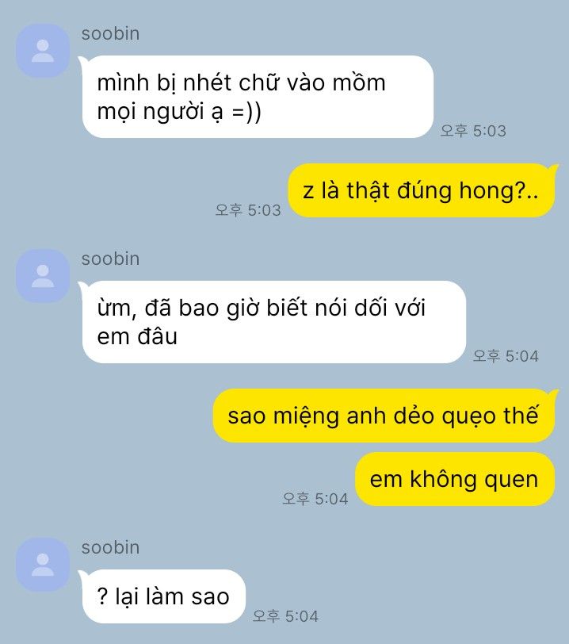Click the 5:04 timestamp beside 'em đâu' bubble
The image size is (569, 644).
click(x=506, y=356)
